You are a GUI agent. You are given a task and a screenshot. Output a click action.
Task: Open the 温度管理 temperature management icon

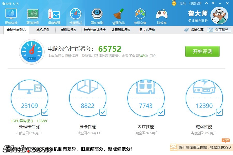pos(54,16)
